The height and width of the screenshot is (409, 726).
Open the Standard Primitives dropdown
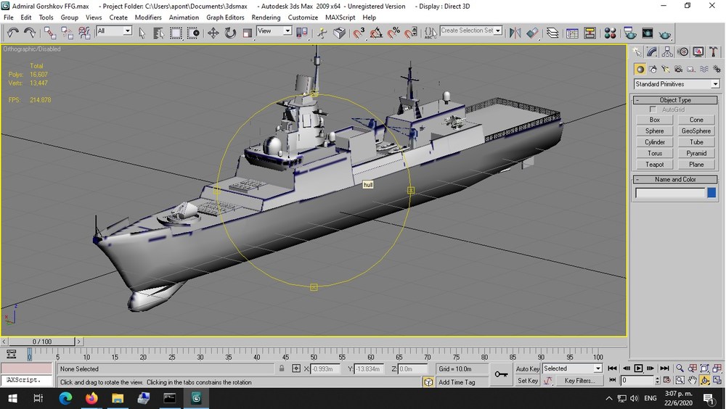(x=677, y=83)
